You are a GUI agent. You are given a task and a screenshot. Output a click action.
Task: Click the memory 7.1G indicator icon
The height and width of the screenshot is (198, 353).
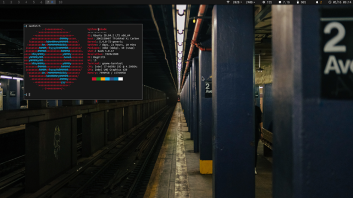point(280,2)
